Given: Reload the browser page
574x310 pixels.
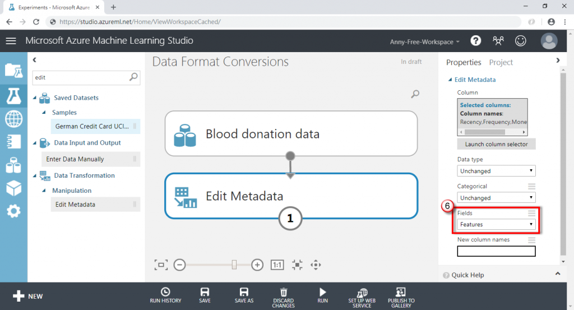Looking at the screenshot, I should (36, 22).
